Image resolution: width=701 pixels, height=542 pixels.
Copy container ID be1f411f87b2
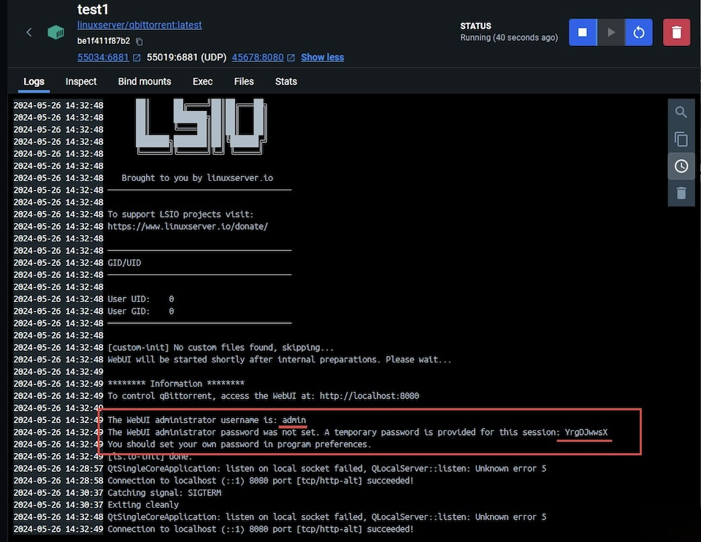point(139,42)
